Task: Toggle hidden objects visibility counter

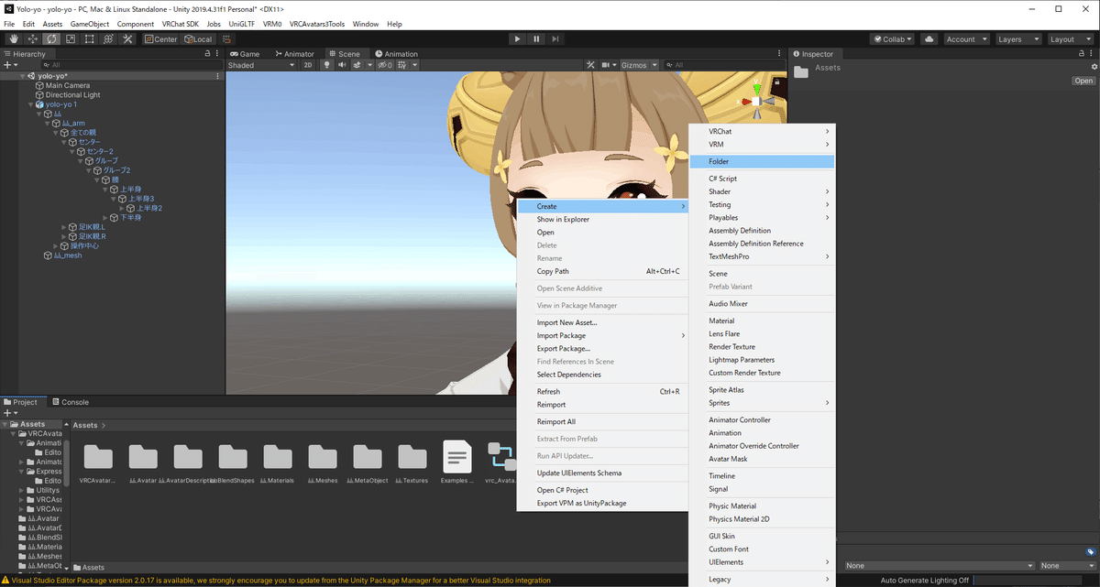Action: tap(385, 65)
